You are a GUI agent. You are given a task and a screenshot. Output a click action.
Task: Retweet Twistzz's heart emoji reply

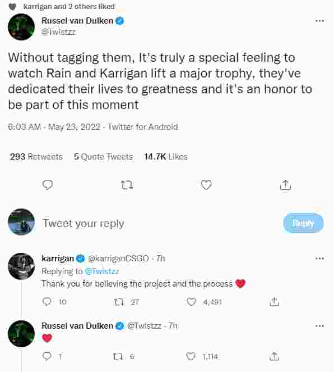pos(118,356)
